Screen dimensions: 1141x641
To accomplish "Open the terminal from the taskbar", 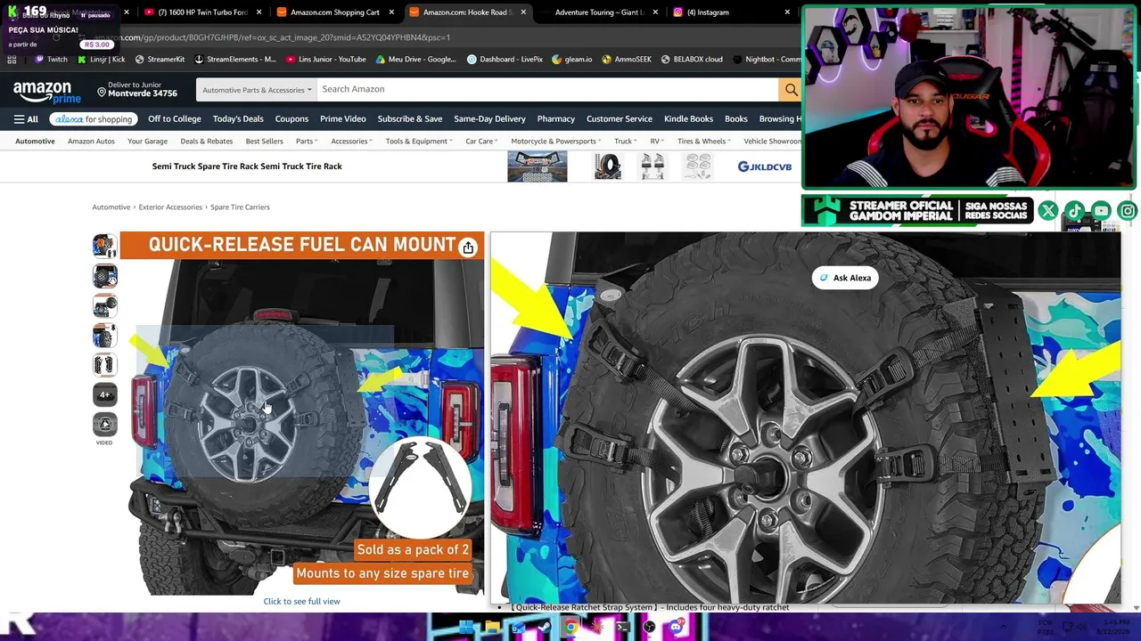I will coord(623,628).
